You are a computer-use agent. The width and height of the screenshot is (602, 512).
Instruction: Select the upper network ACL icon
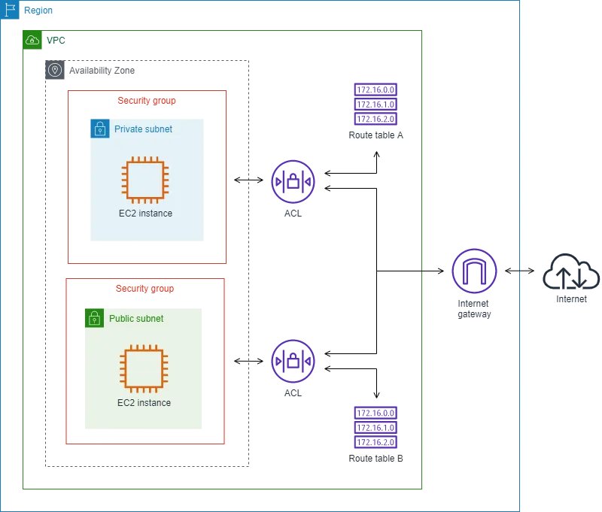pyautogui.click(x=294, y=181)
